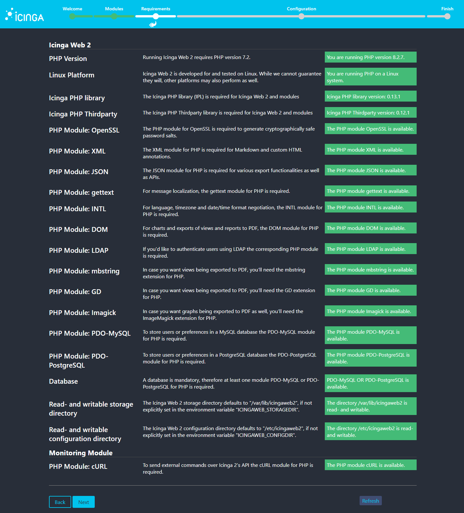Click 'The PHP module Imagick is available.' status
Image resolution: width=464 pixels, height=513 pixels.
click(371, 311)
